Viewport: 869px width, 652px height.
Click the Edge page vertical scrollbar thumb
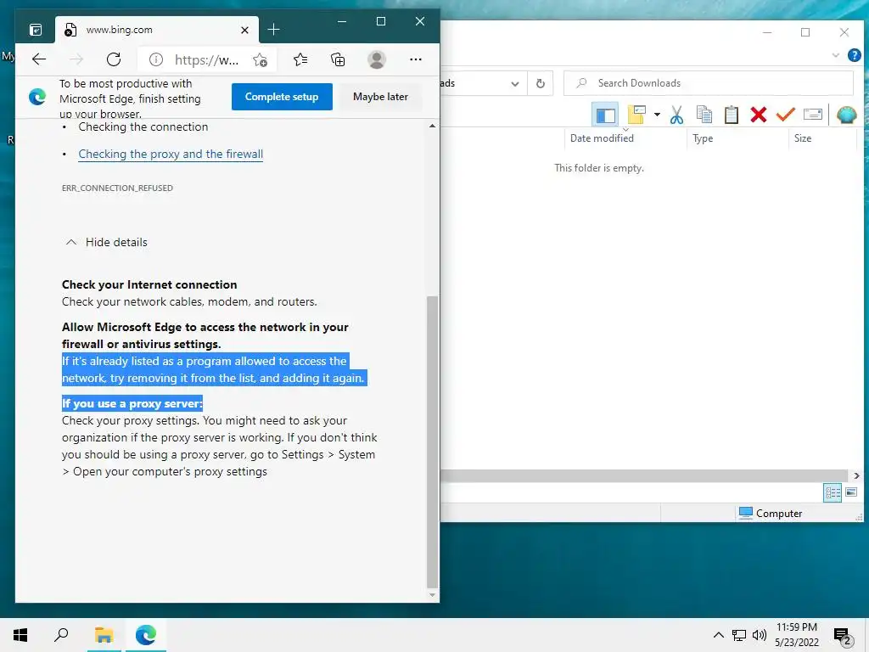coord(432,441)
